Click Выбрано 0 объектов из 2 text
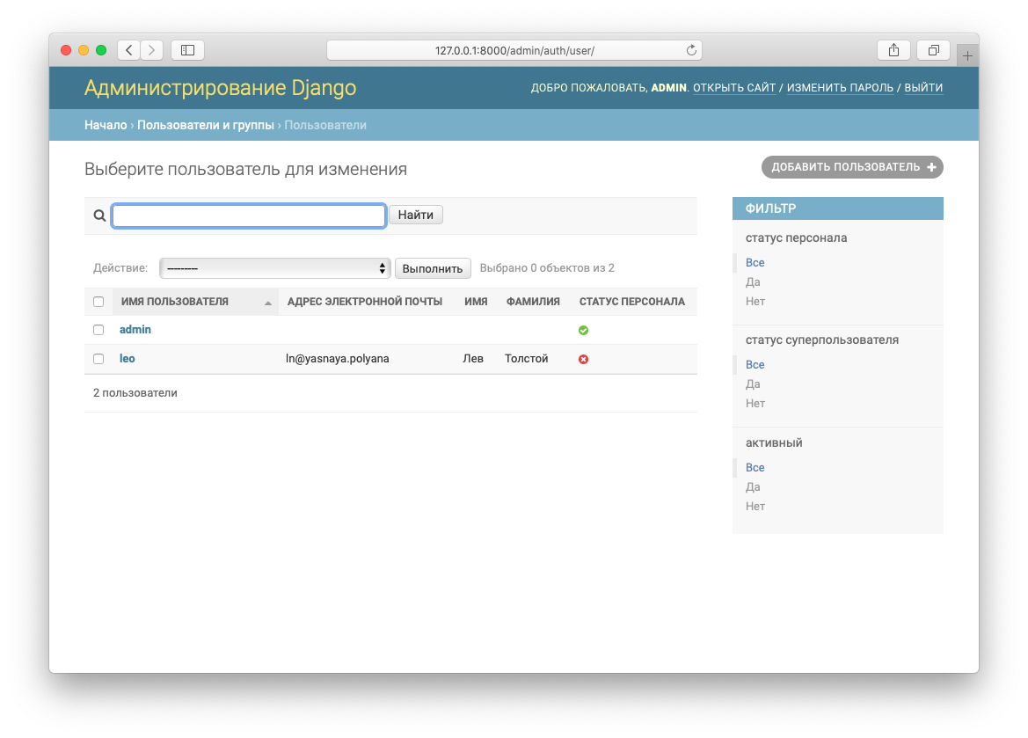The image size is (1028, 738). click(547, 267)
